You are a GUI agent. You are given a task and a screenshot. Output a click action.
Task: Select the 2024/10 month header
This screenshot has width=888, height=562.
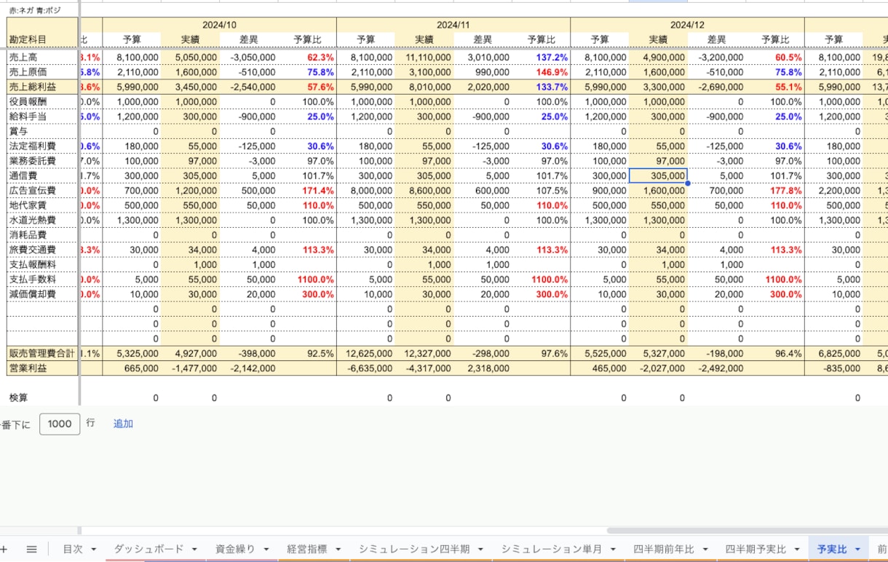click(x=219, y=25)
